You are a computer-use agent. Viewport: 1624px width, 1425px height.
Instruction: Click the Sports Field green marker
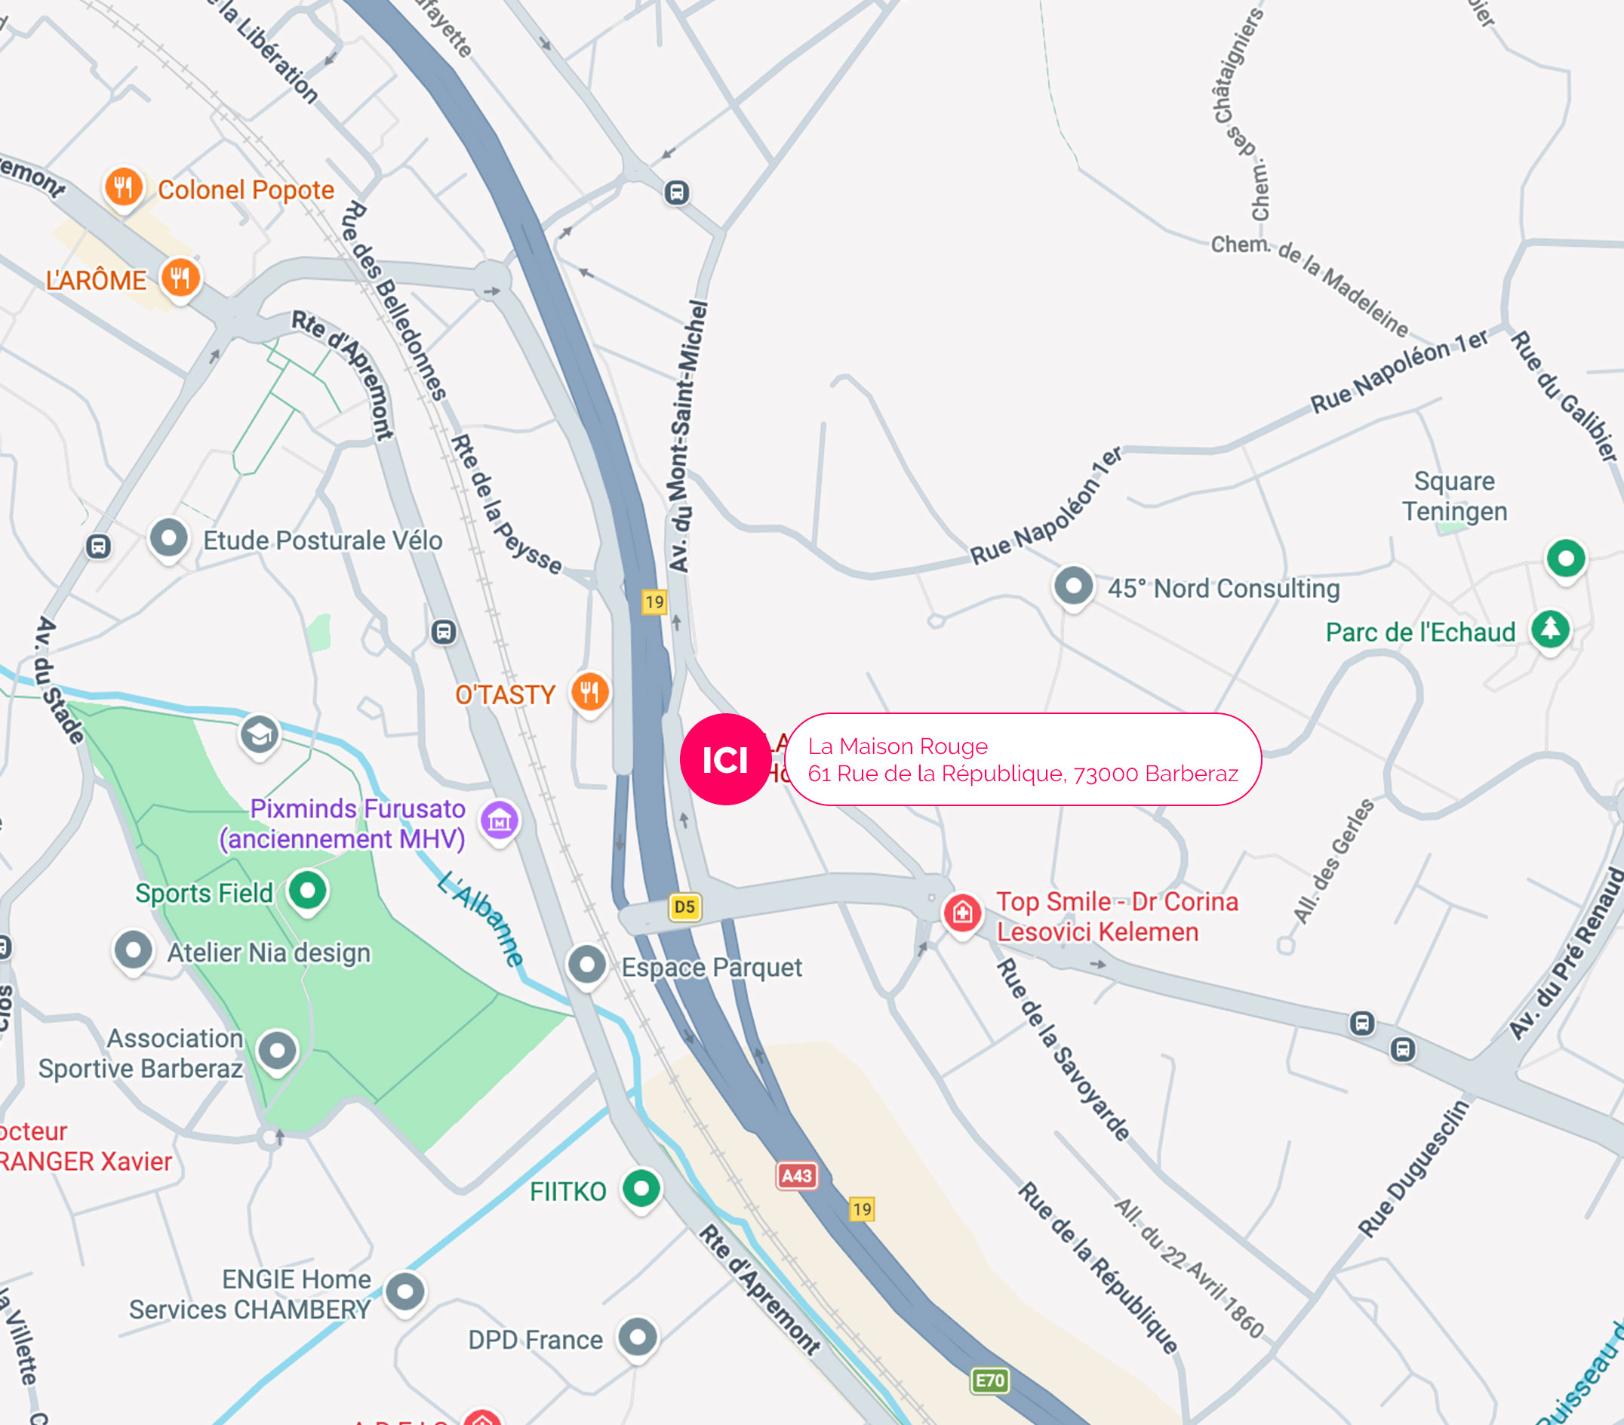coord(309,891)
